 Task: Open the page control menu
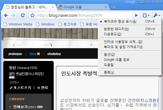tap(146, 15)
